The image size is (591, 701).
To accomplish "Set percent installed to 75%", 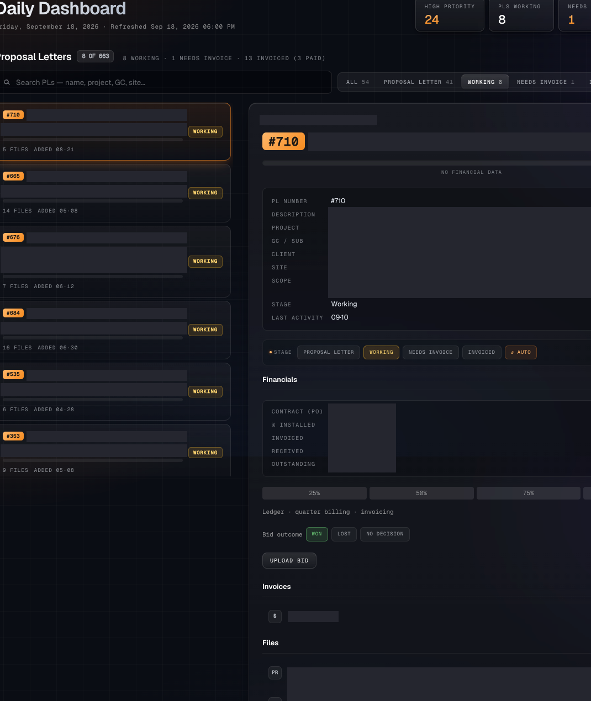I will pyautogui.click(x=529, y=493).
